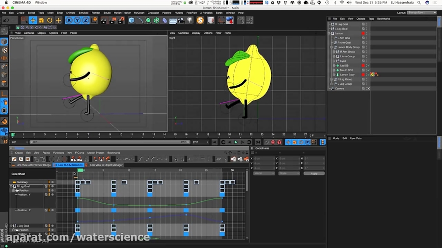442x248 pixels.
Task: Click Texture mode checkered cube icon
Action: click(4, 50)
